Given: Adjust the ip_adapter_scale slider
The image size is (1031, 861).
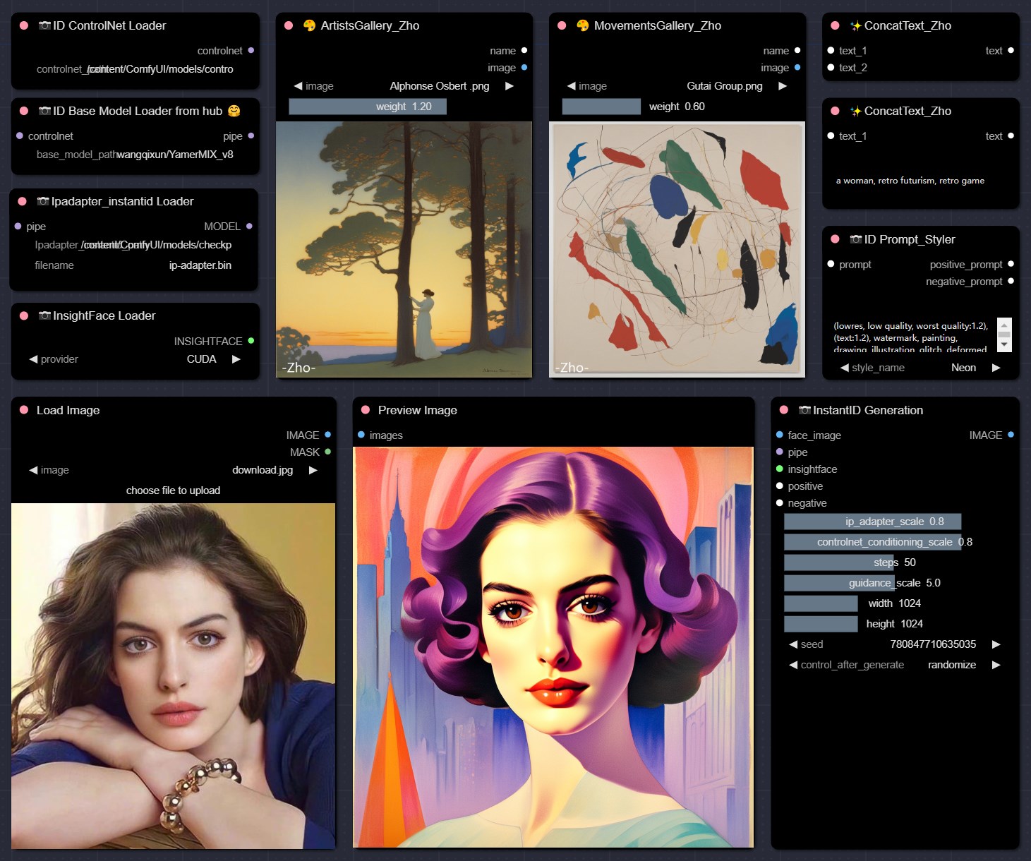Looking at the screenshot, I should tap(872, 522).
